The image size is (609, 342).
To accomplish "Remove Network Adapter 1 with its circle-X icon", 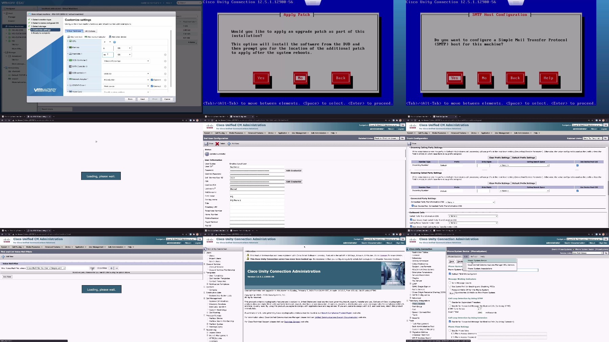I will click(x=165, y=80).
